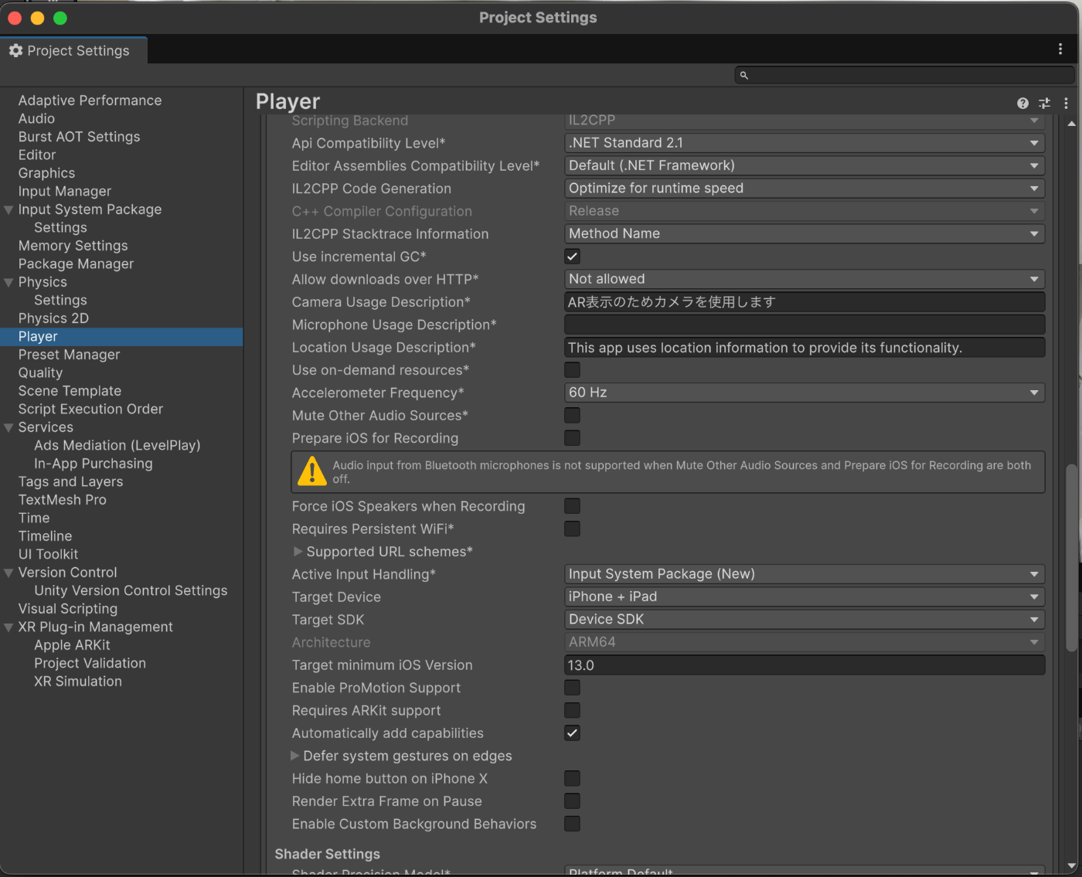
Task: Enable Use on-demand resources checkbox
Action: [x=572, y=370]
